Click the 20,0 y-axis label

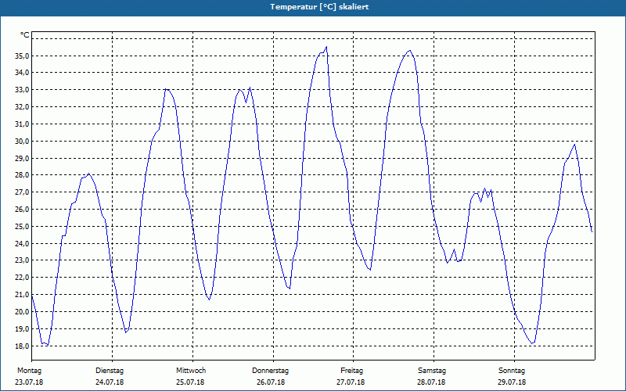pyautogui.click(x=22, y=312)
